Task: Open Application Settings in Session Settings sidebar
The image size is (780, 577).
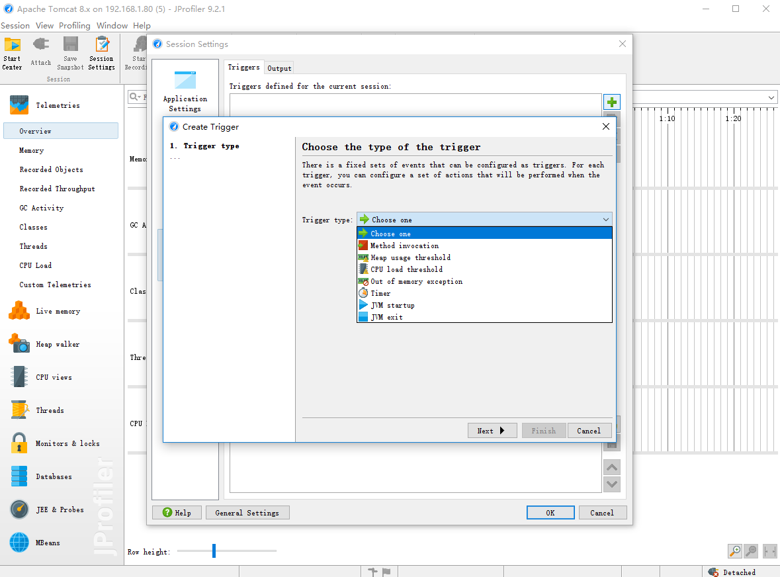Action: pyautogui.click(x=185, y=91)
